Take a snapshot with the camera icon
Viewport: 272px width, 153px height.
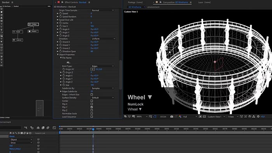point(172,116)
